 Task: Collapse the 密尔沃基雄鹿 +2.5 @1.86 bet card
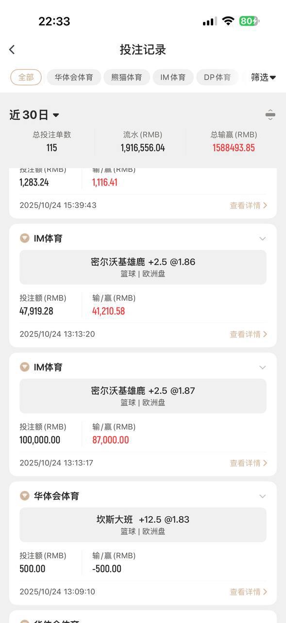point(262,238)
